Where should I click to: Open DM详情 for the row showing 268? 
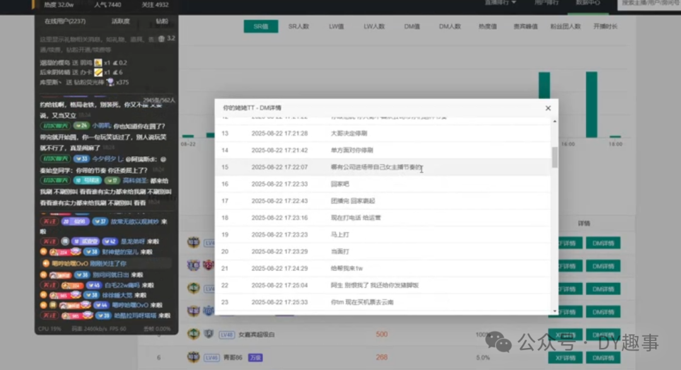603,358
